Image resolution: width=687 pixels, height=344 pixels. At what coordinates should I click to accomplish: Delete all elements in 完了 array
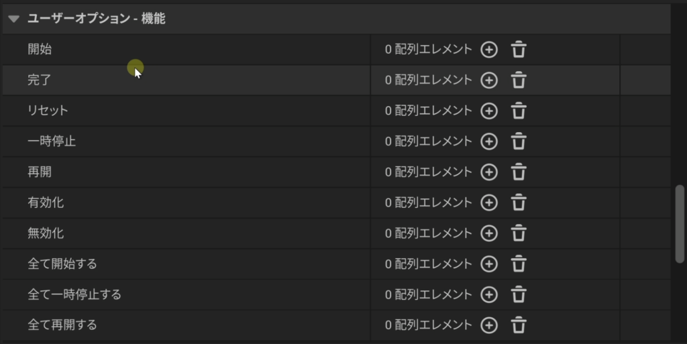pyautogui.click(x=519, y=80)
